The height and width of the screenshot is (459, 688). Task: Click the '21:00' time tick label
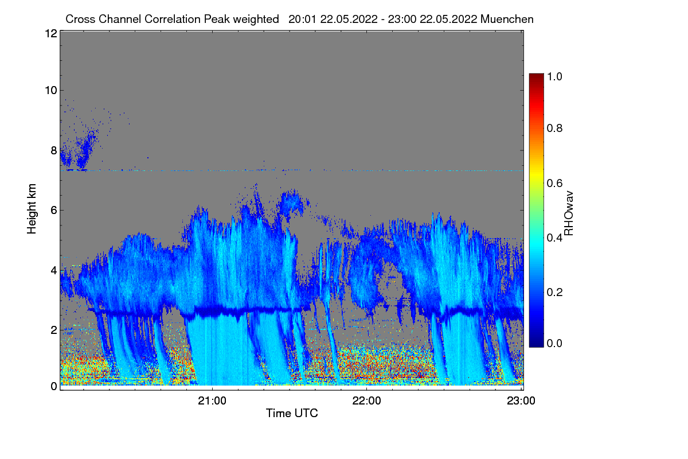[x=212, y=400]
